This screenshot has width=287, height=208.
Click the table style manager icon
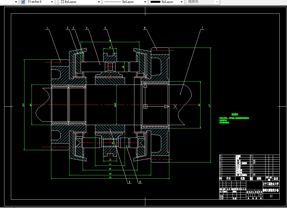click(23, 2)
